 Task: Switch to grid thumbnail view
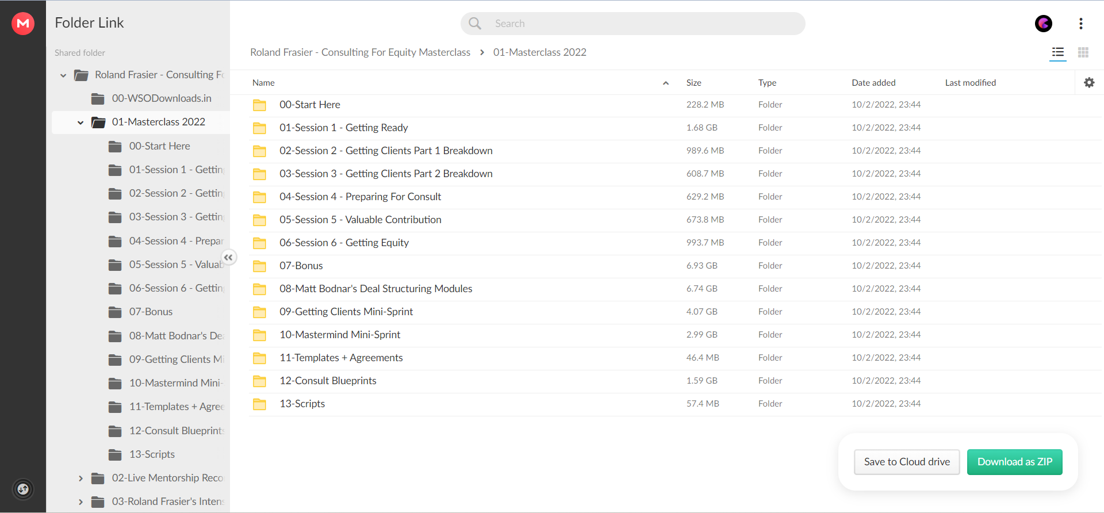(1083, 52)
